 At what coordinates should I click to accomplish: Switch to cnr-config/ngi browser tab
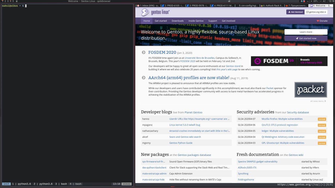[x=247, y=5]
